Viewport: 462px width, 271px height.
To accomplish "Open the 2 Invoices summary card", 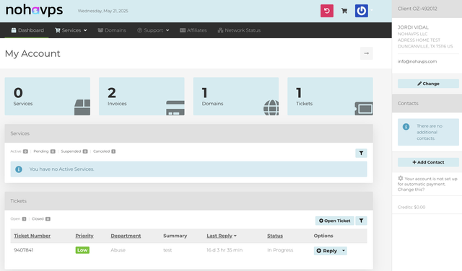I will click(x=141, y=96).
